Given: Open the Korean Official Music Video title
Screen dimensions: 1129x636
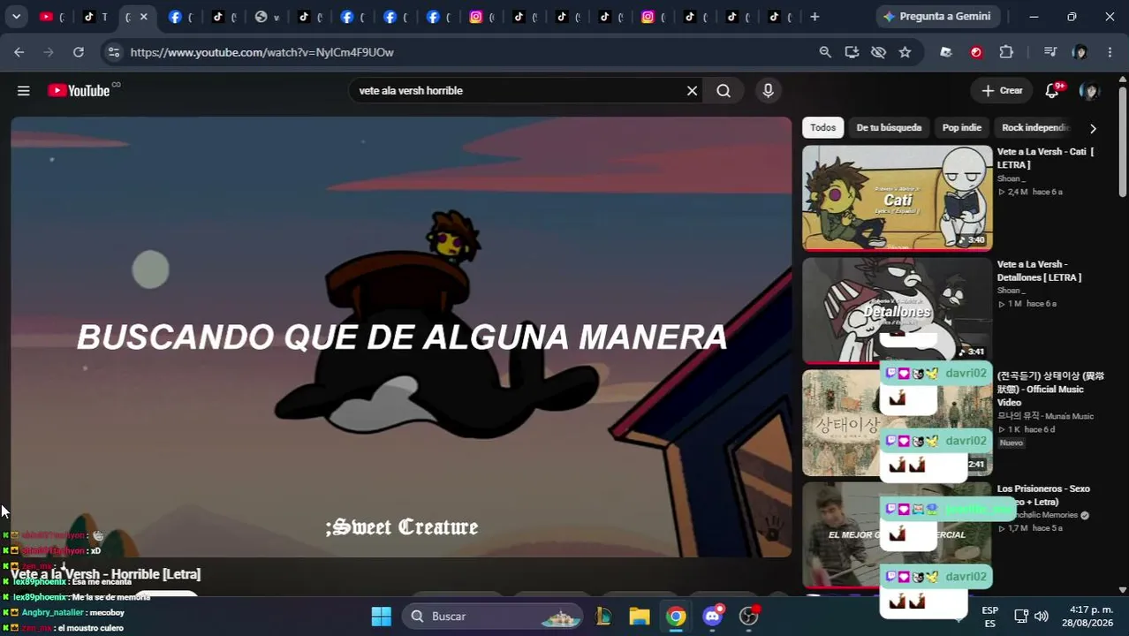Looking at the screenshot, I should point(1050,389).
